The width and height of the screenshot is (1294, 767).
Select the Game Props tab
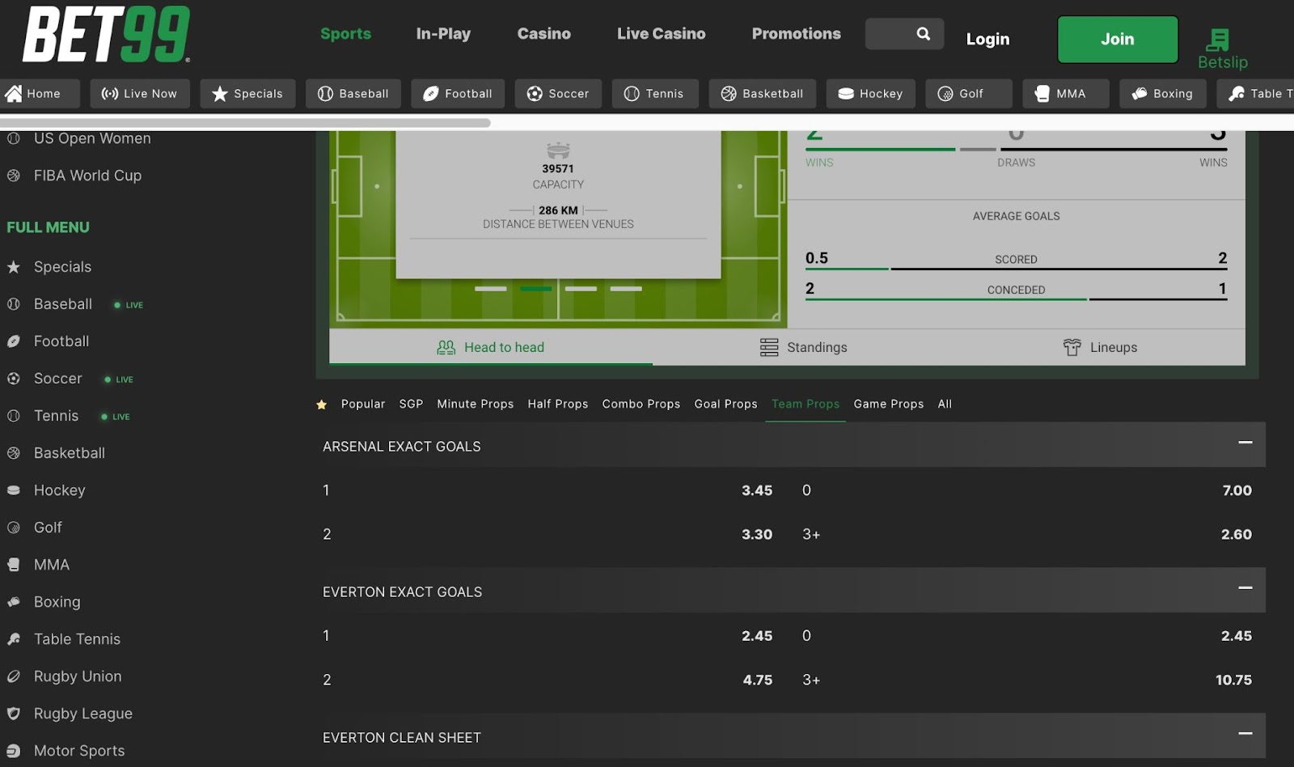pos(889,404)
